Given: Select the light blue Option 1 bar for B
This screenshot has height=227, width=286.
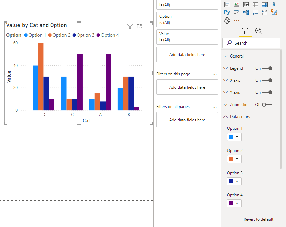Looking at the screenshot, I should tap(120, 99).
